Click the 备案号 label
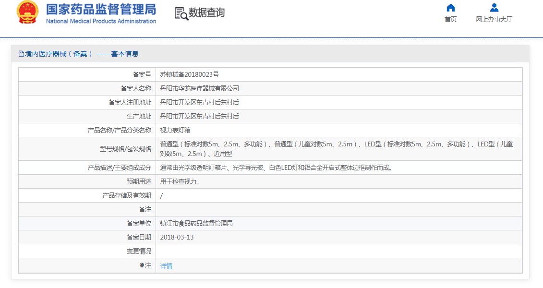 pyautogui.click(x=142, y=74)
